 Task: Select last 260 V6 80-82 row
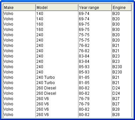[x=67, y=115]
